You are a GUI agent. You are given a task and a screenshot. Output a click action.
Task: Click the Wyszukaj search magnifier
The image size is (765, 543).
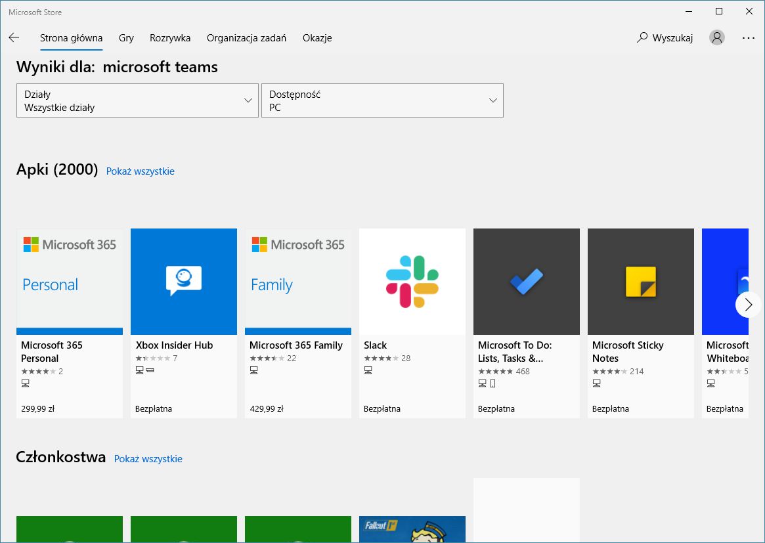pyautogui.click(x=642, y=38)
